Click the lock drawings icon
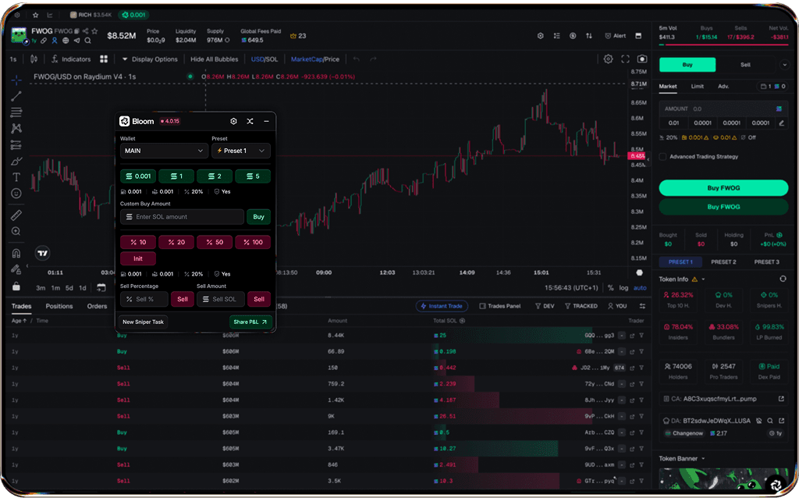Screen dimensions: 799x498 (x=16, y=286)
